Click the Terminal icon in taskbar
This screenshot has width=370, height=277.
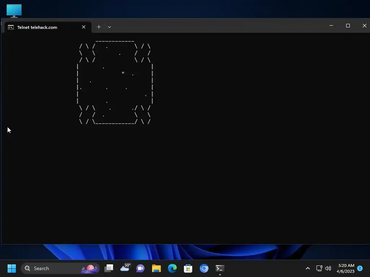tap(220, 268)
